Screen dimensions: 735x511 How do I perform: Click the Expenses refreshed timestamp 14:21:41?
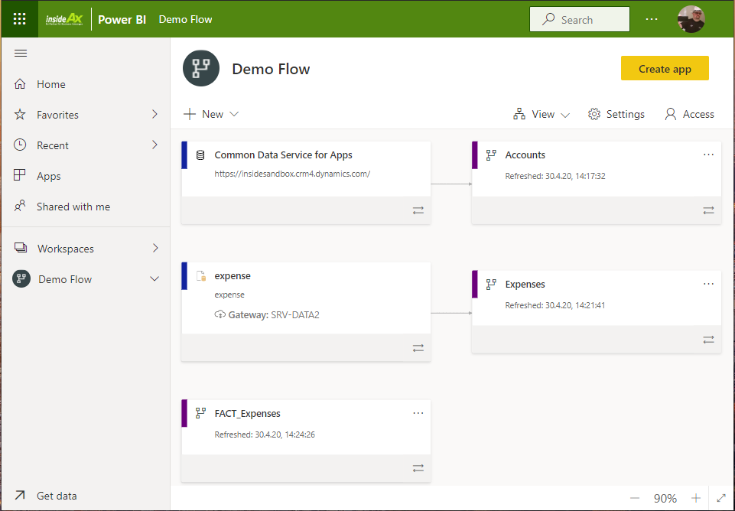pyautogui.click(x=555, y=305)
